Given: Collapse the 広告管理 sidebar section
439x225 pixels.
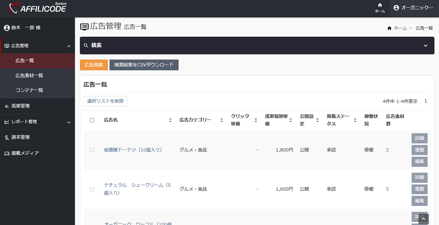Looking at the screenshot, I should 69,46.
